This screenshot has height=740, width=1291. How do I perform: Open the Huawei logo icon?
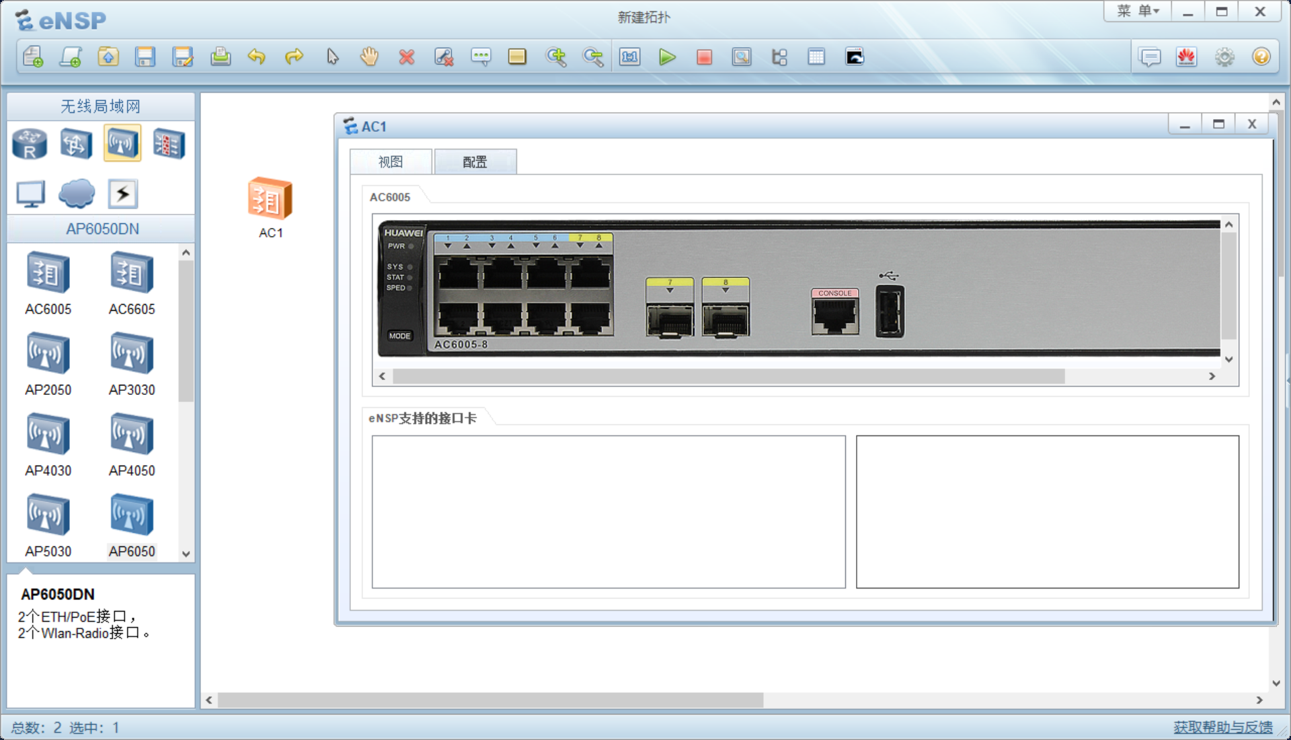(1187, 57)
